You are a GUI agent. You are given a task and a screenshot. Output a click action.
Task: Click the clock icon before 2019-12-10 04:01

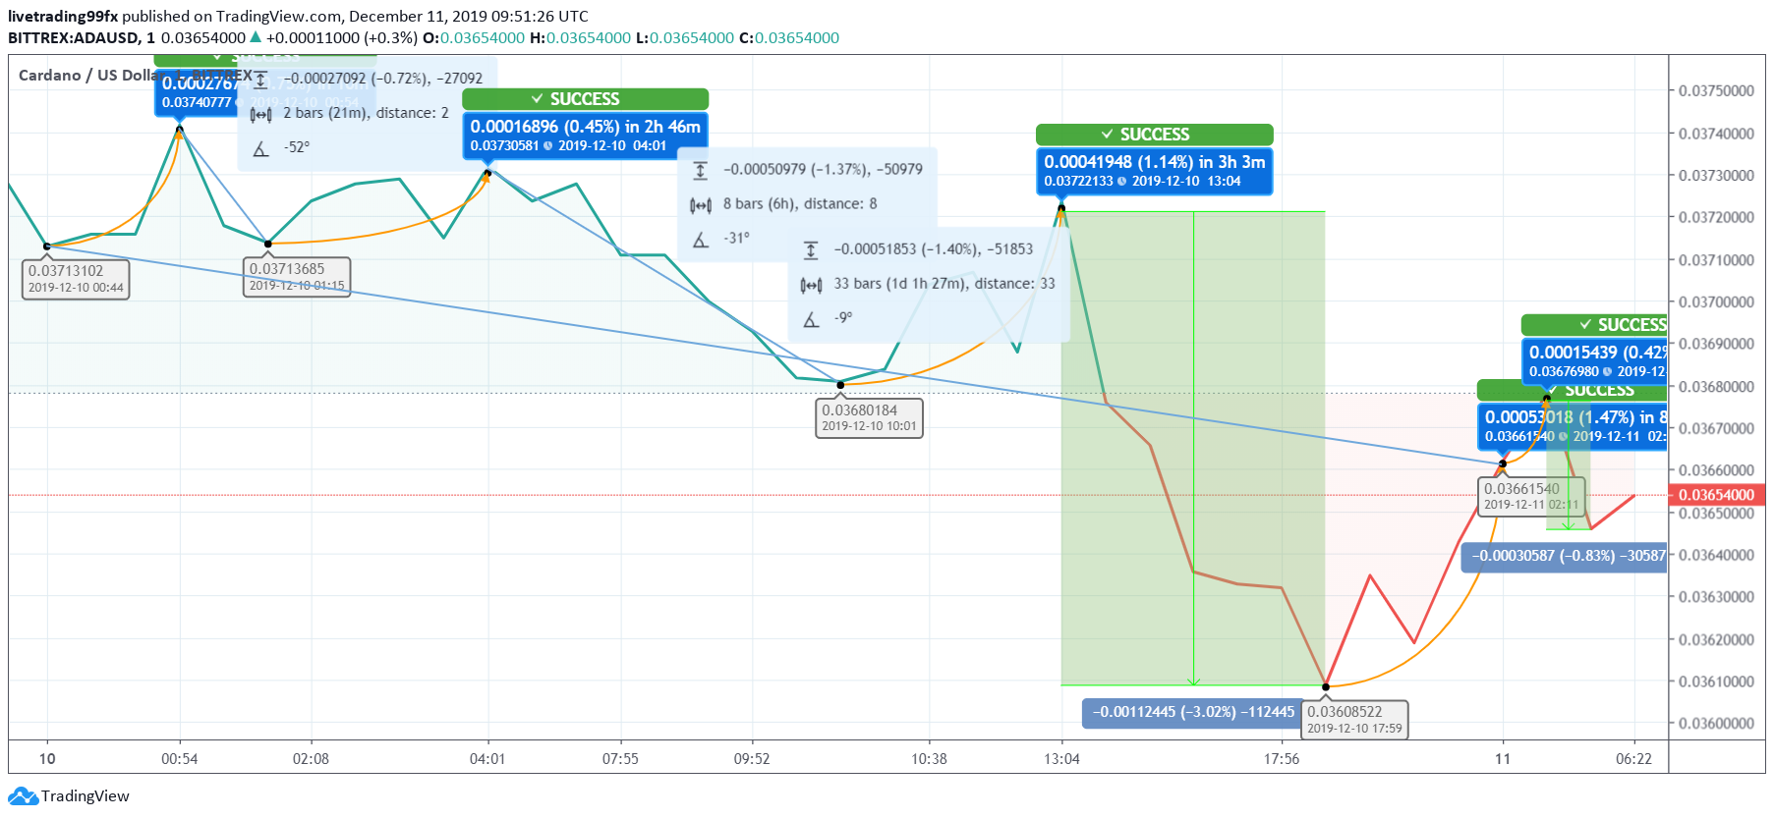(x=548, y=146)
